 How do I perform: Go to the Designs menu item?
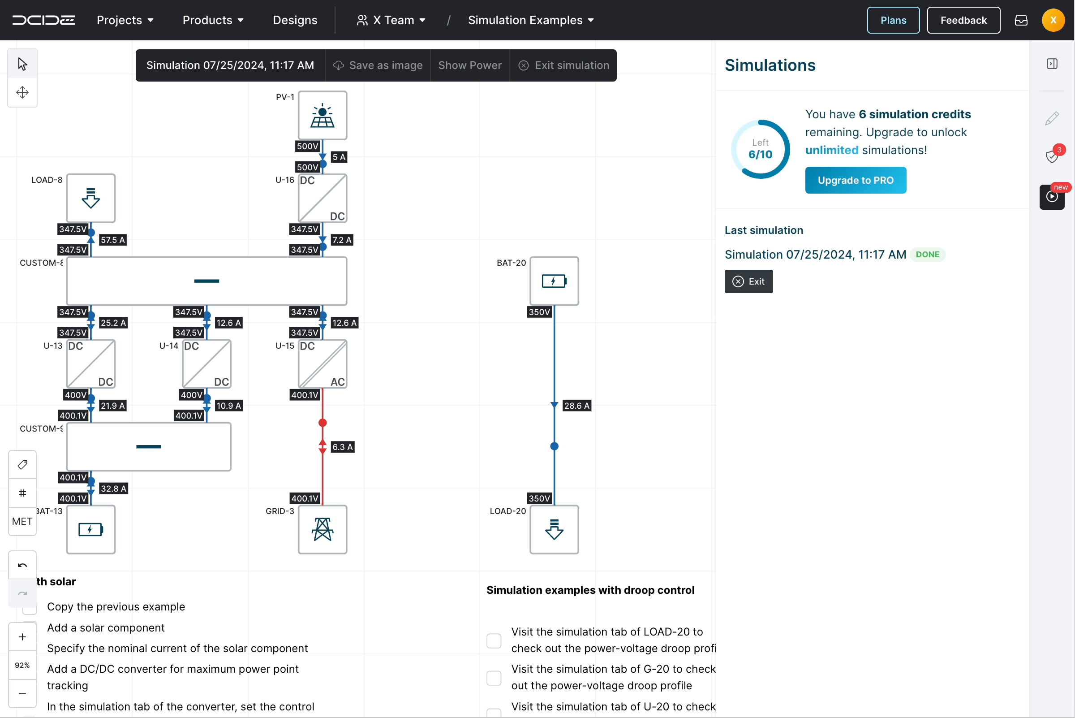click(295, 20)
